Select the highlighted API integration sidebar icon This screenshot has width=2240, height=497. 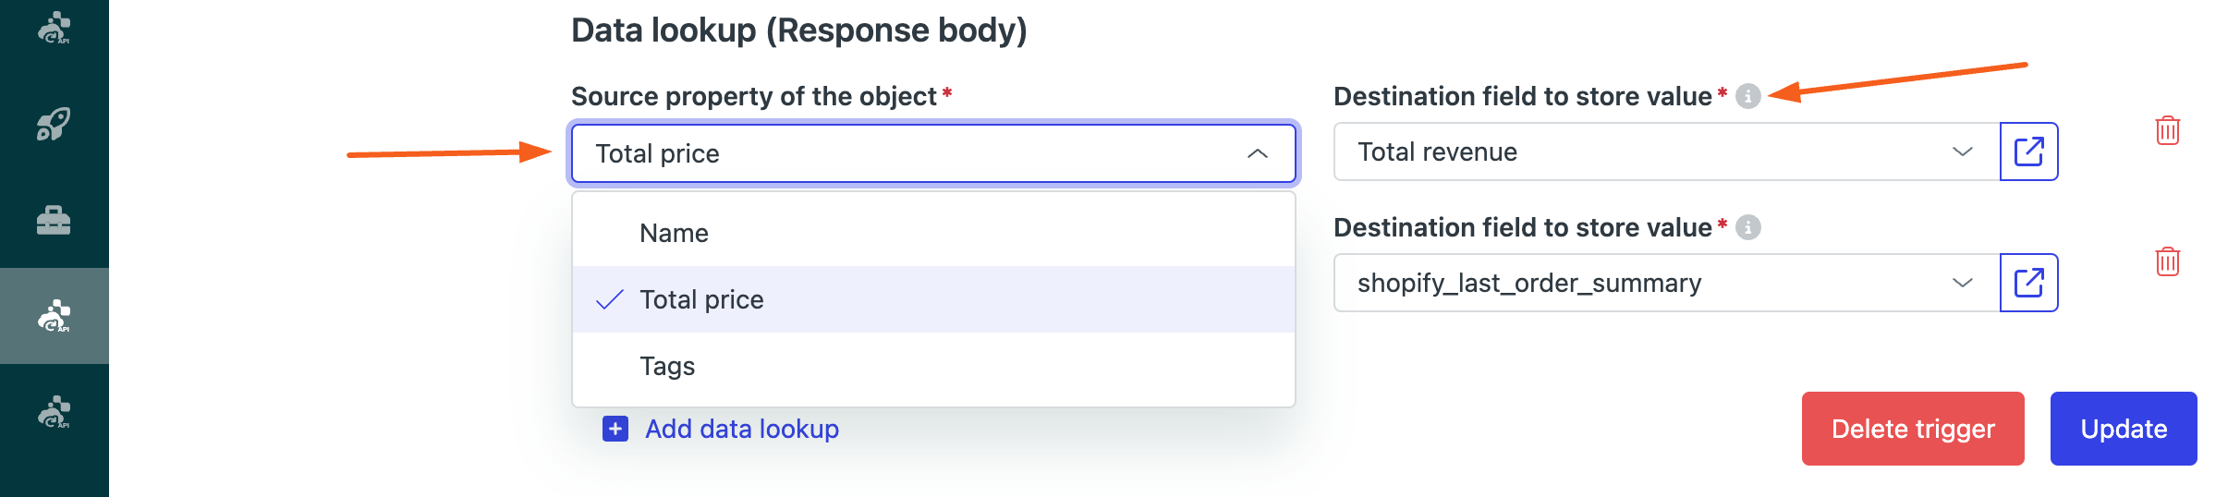(x=54, y=316)
